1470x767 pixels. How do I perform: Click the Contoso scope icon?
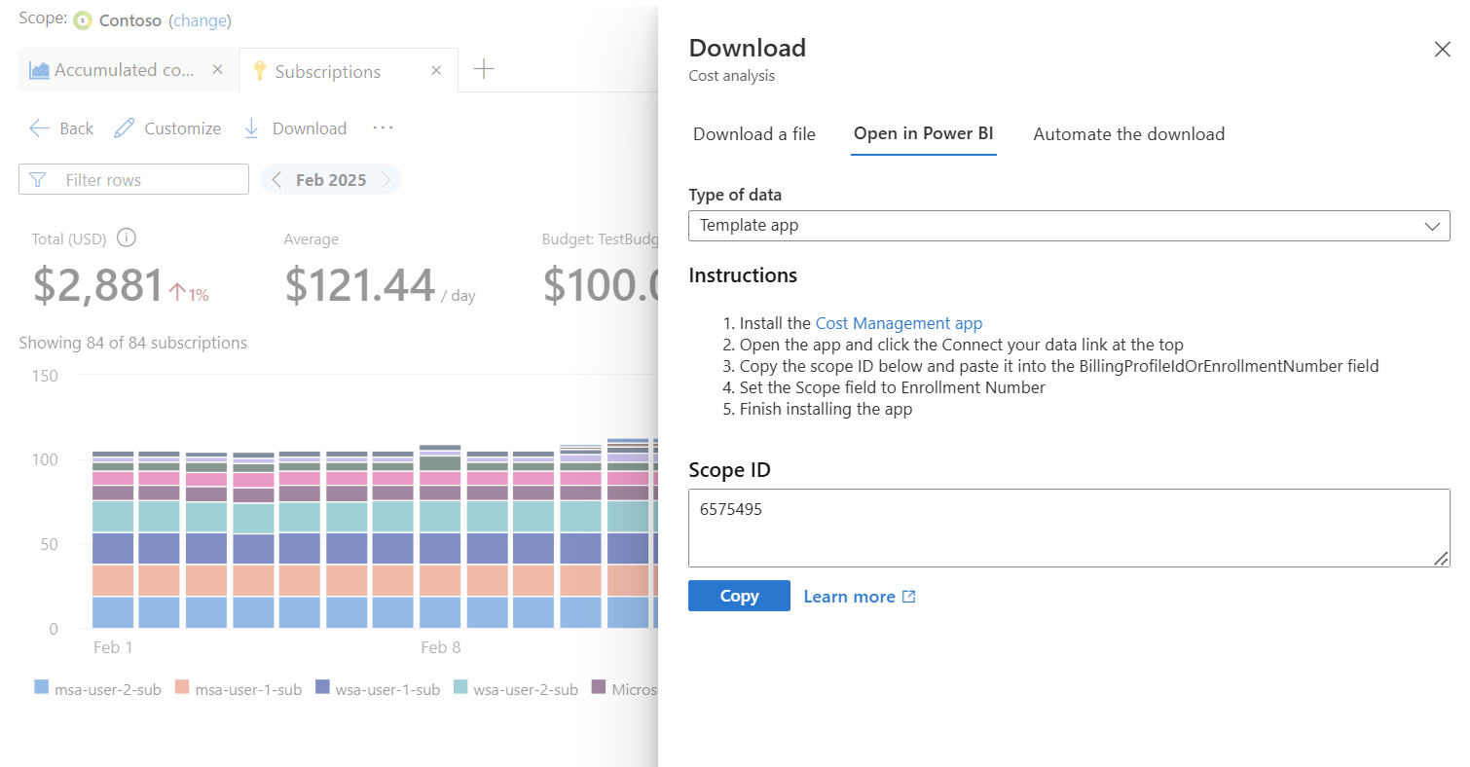(83, 19)
